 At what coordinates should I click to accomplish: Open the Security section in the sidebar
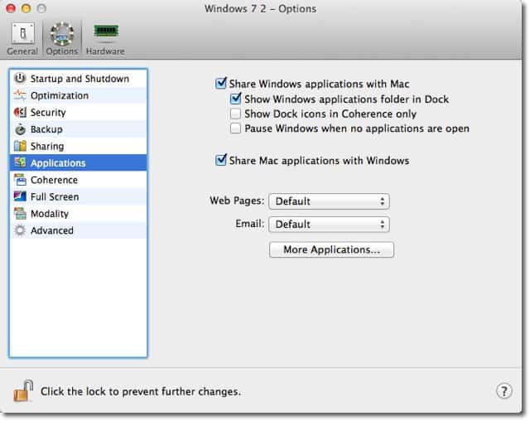tap(79, 112)
